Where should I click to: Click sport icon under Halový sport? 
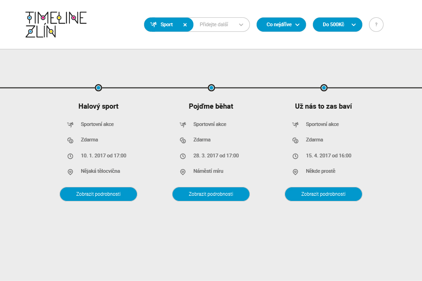coord(70,125)
